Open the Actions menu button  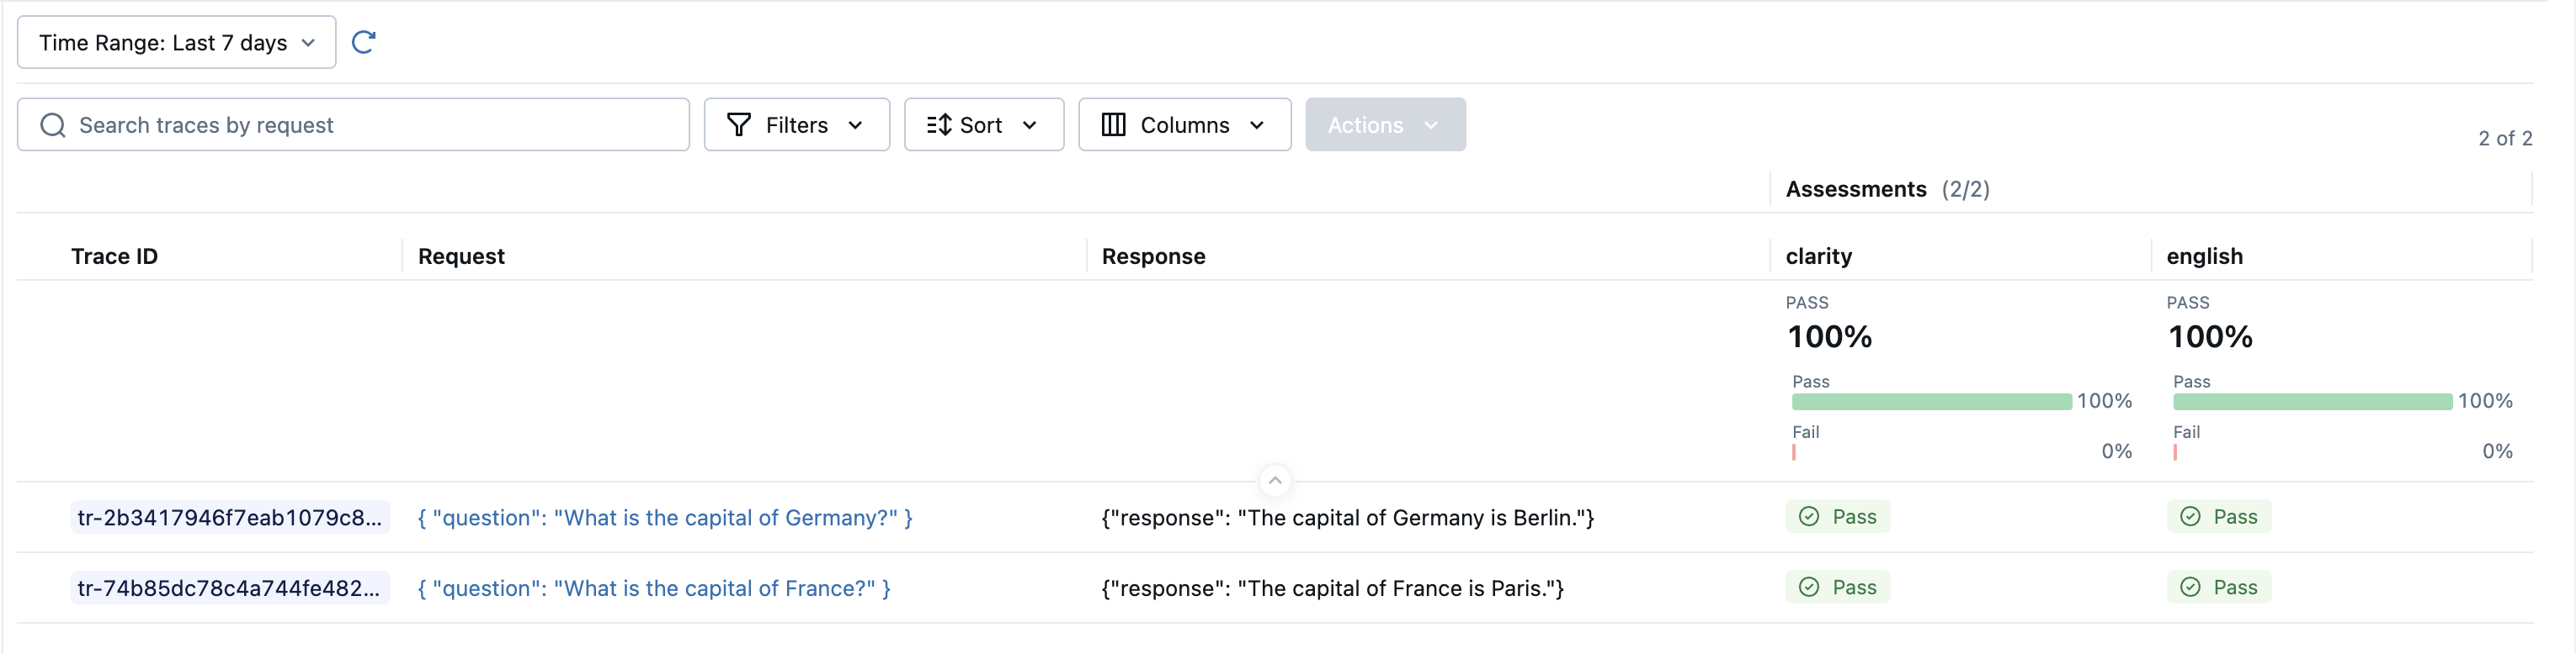[x=1384, y=124]
